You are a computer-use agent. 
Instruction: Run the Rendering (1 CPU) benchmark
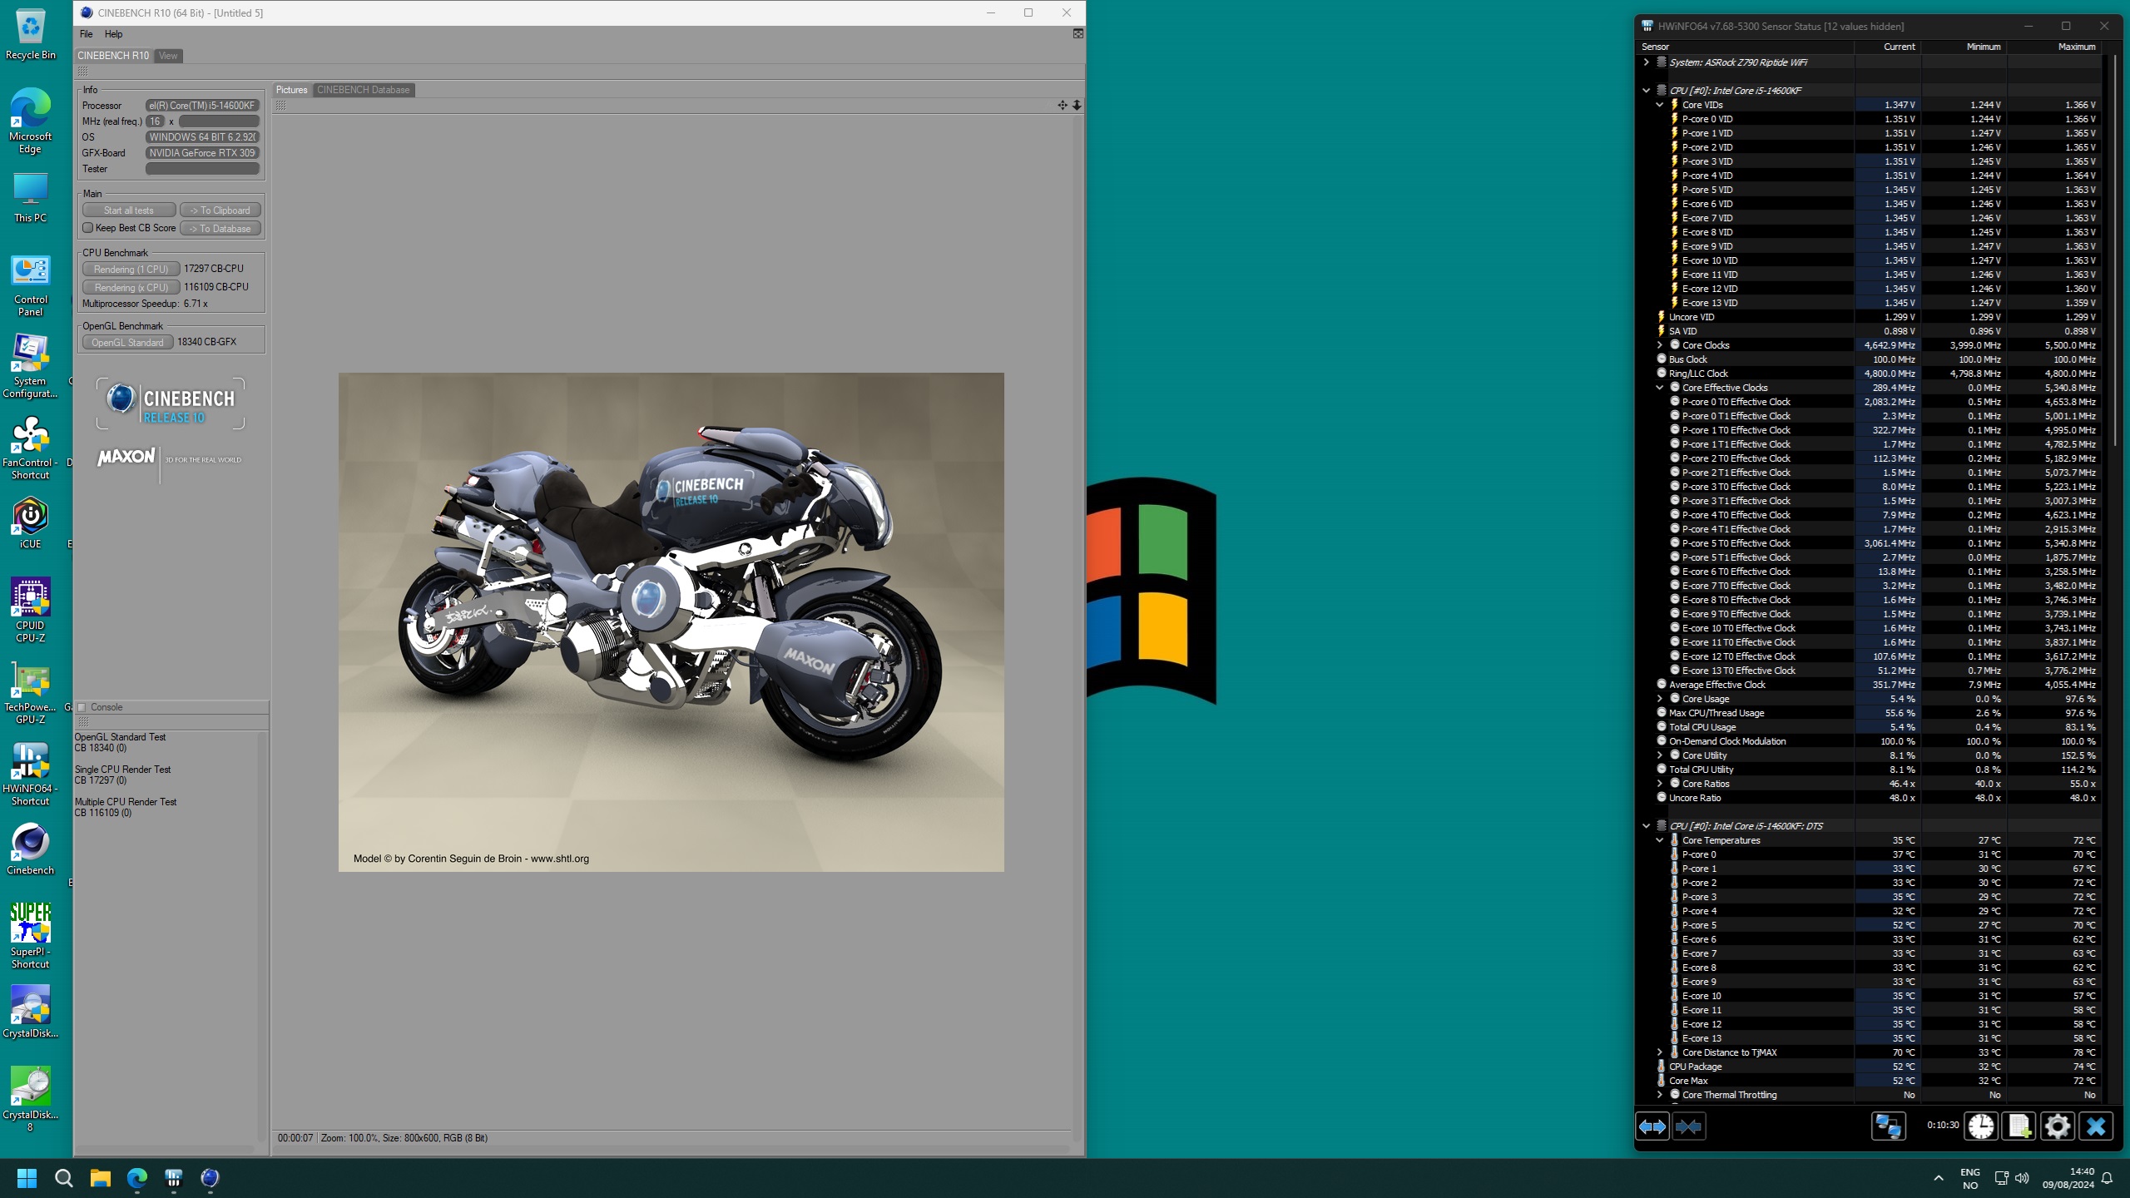point(131,270)
